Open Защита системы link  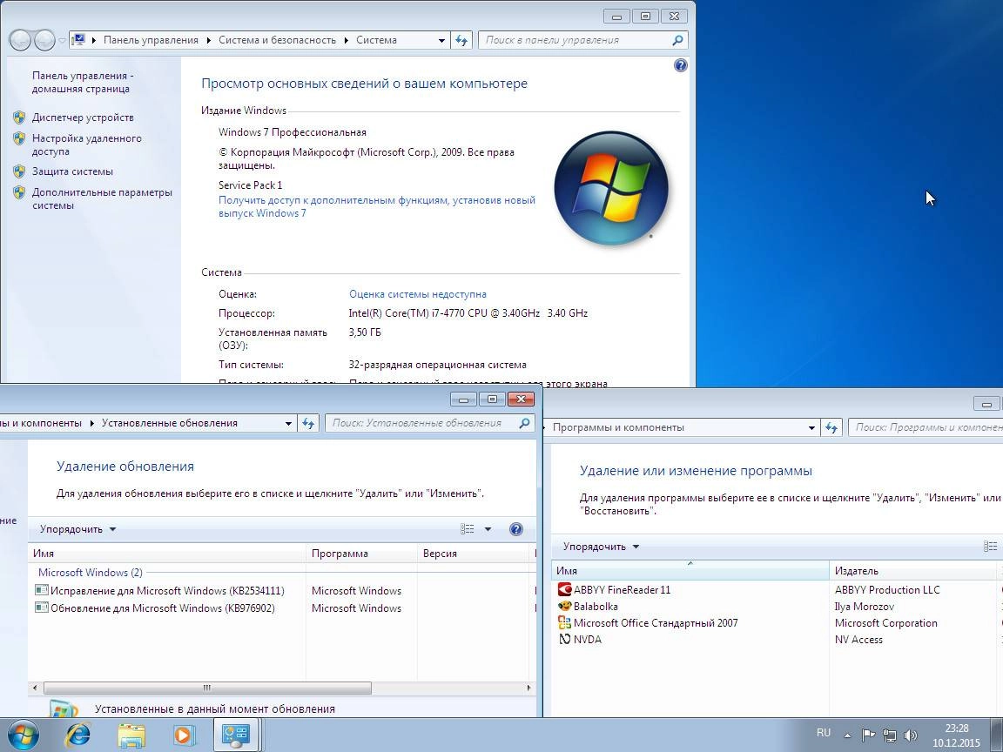pyautogui.click(x=72, y=171)
